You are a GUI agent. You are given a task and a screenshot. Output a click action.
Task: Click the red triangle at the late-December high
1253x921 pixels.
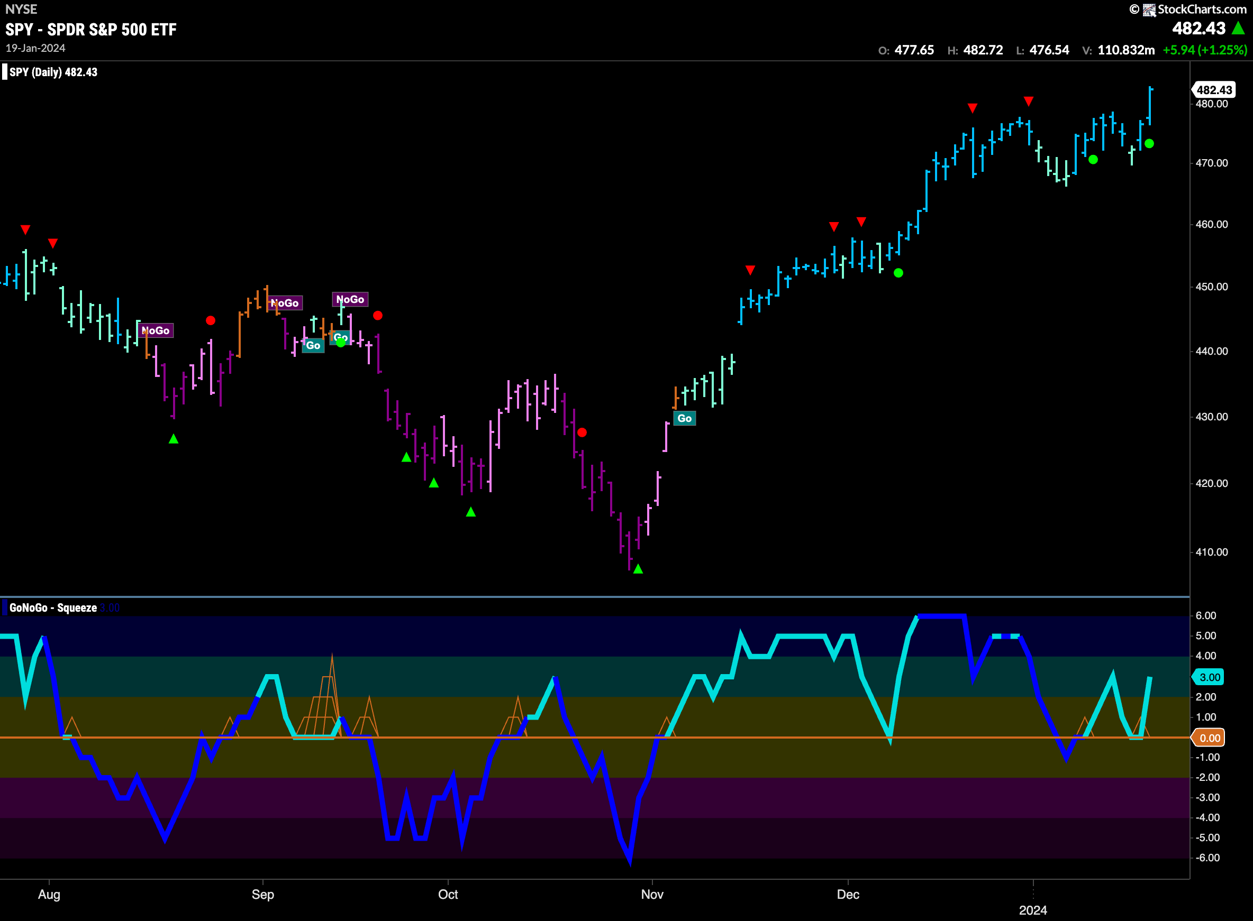[1029, 102]
